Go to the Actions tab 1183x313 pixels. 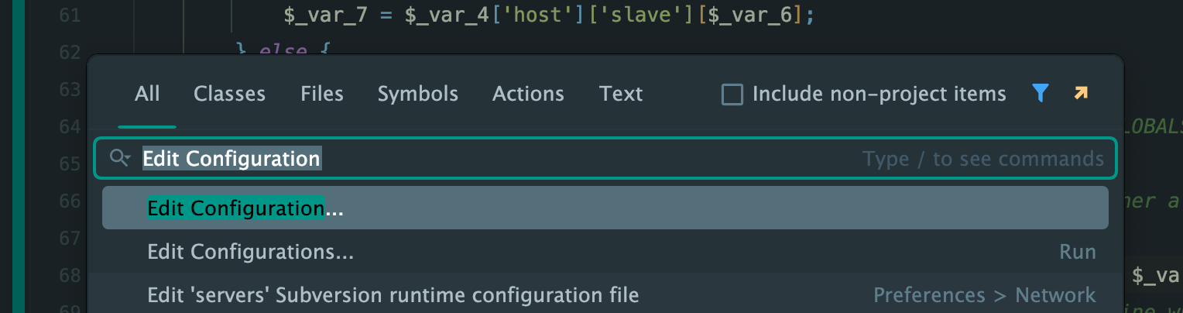[x=528, y=95]
